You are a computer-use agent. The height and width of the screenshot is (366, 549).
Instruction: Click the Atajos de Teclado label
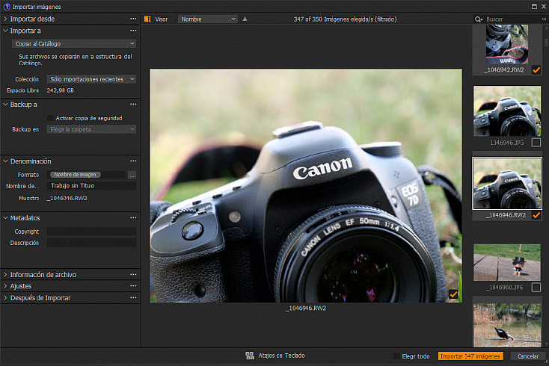[x=281, y=356]
